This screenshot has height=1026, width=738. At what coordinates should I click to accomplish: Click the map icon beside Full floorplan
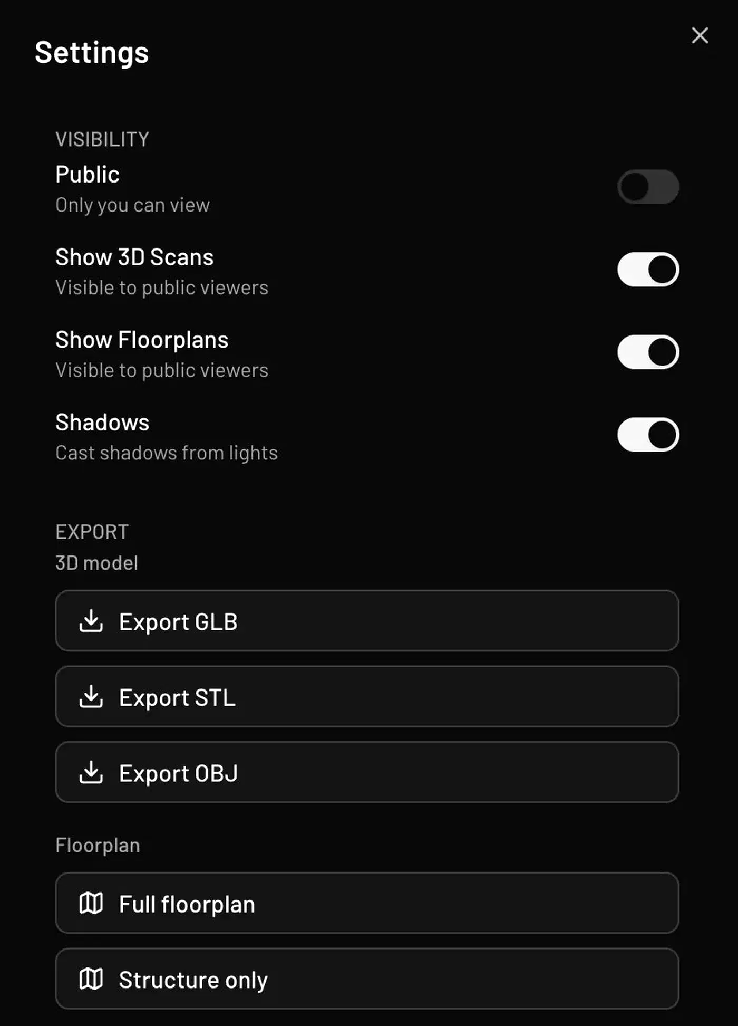pos(91,903)
